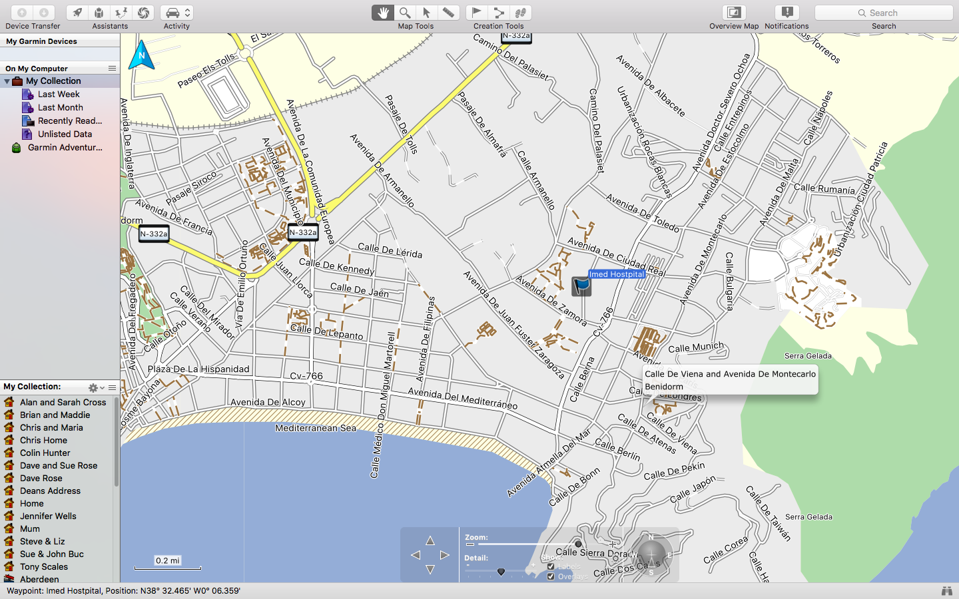Click the zoom out minus button
The height and width of the screenshot is (599, 959).
point(470,544)
